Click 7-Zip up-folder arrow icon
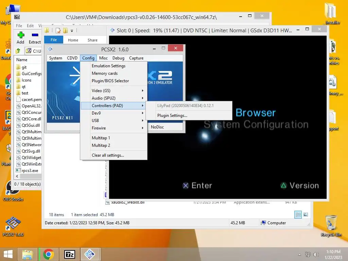The image size is (348, 261). 18,51
